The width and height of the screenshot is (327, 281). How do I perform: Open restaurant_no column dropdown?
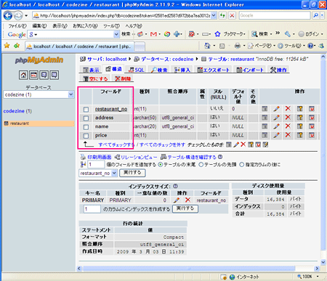pos(98,173)
